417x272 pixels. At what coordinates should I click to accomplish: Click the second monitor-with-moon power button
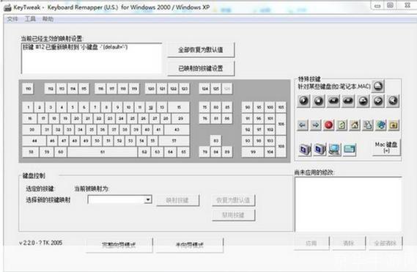point(320,150)
